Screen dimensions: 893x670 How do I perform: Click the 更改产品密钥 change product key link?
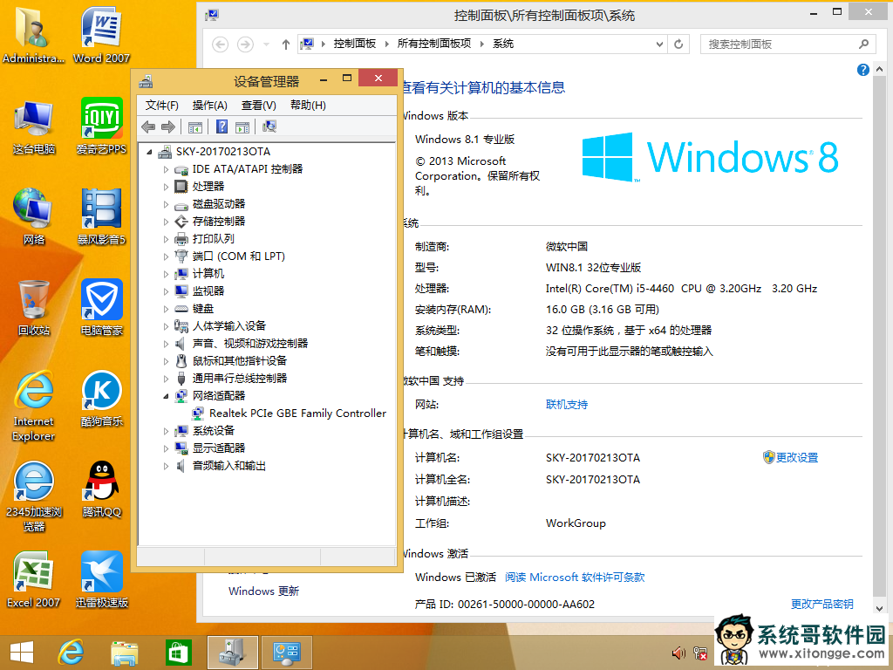click(821, 604)
